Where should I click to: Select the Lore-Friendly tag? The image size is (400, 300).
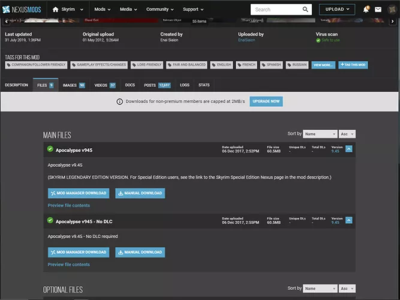point(147,65)
